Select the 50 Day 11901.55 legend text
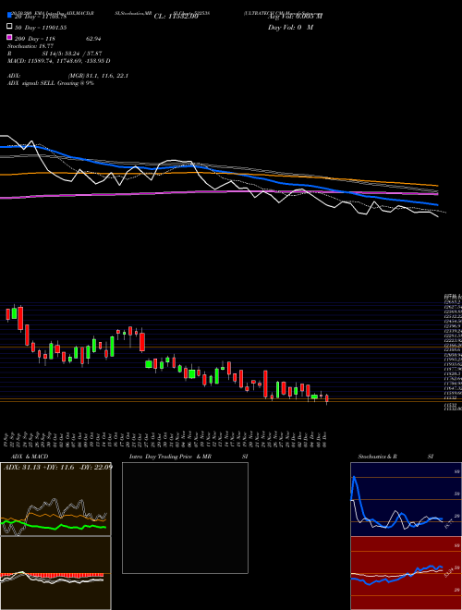Image resolution: width=462 pixels, height=610 pixels. click(x=41, y=28)
